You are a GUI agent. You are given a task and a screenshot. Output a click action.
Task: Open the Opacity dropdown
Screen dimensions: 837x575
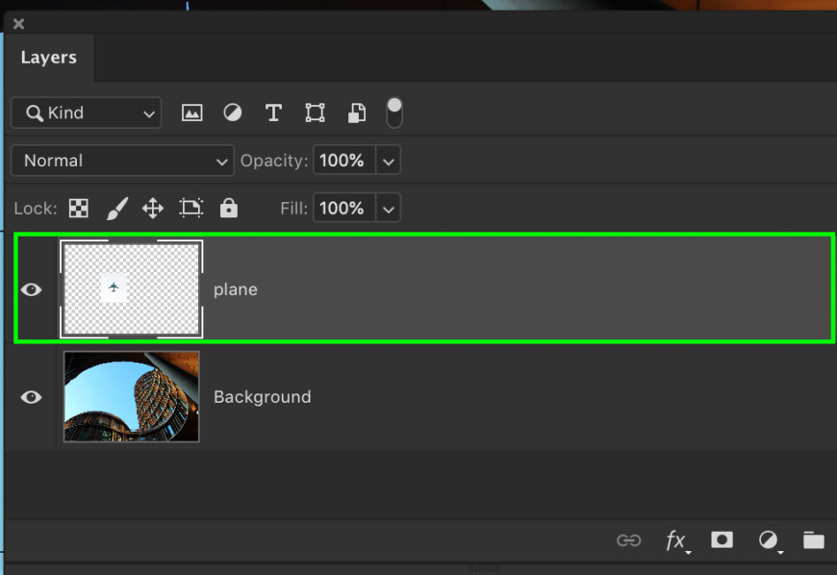pyautogui.click(x=388, y=161)
